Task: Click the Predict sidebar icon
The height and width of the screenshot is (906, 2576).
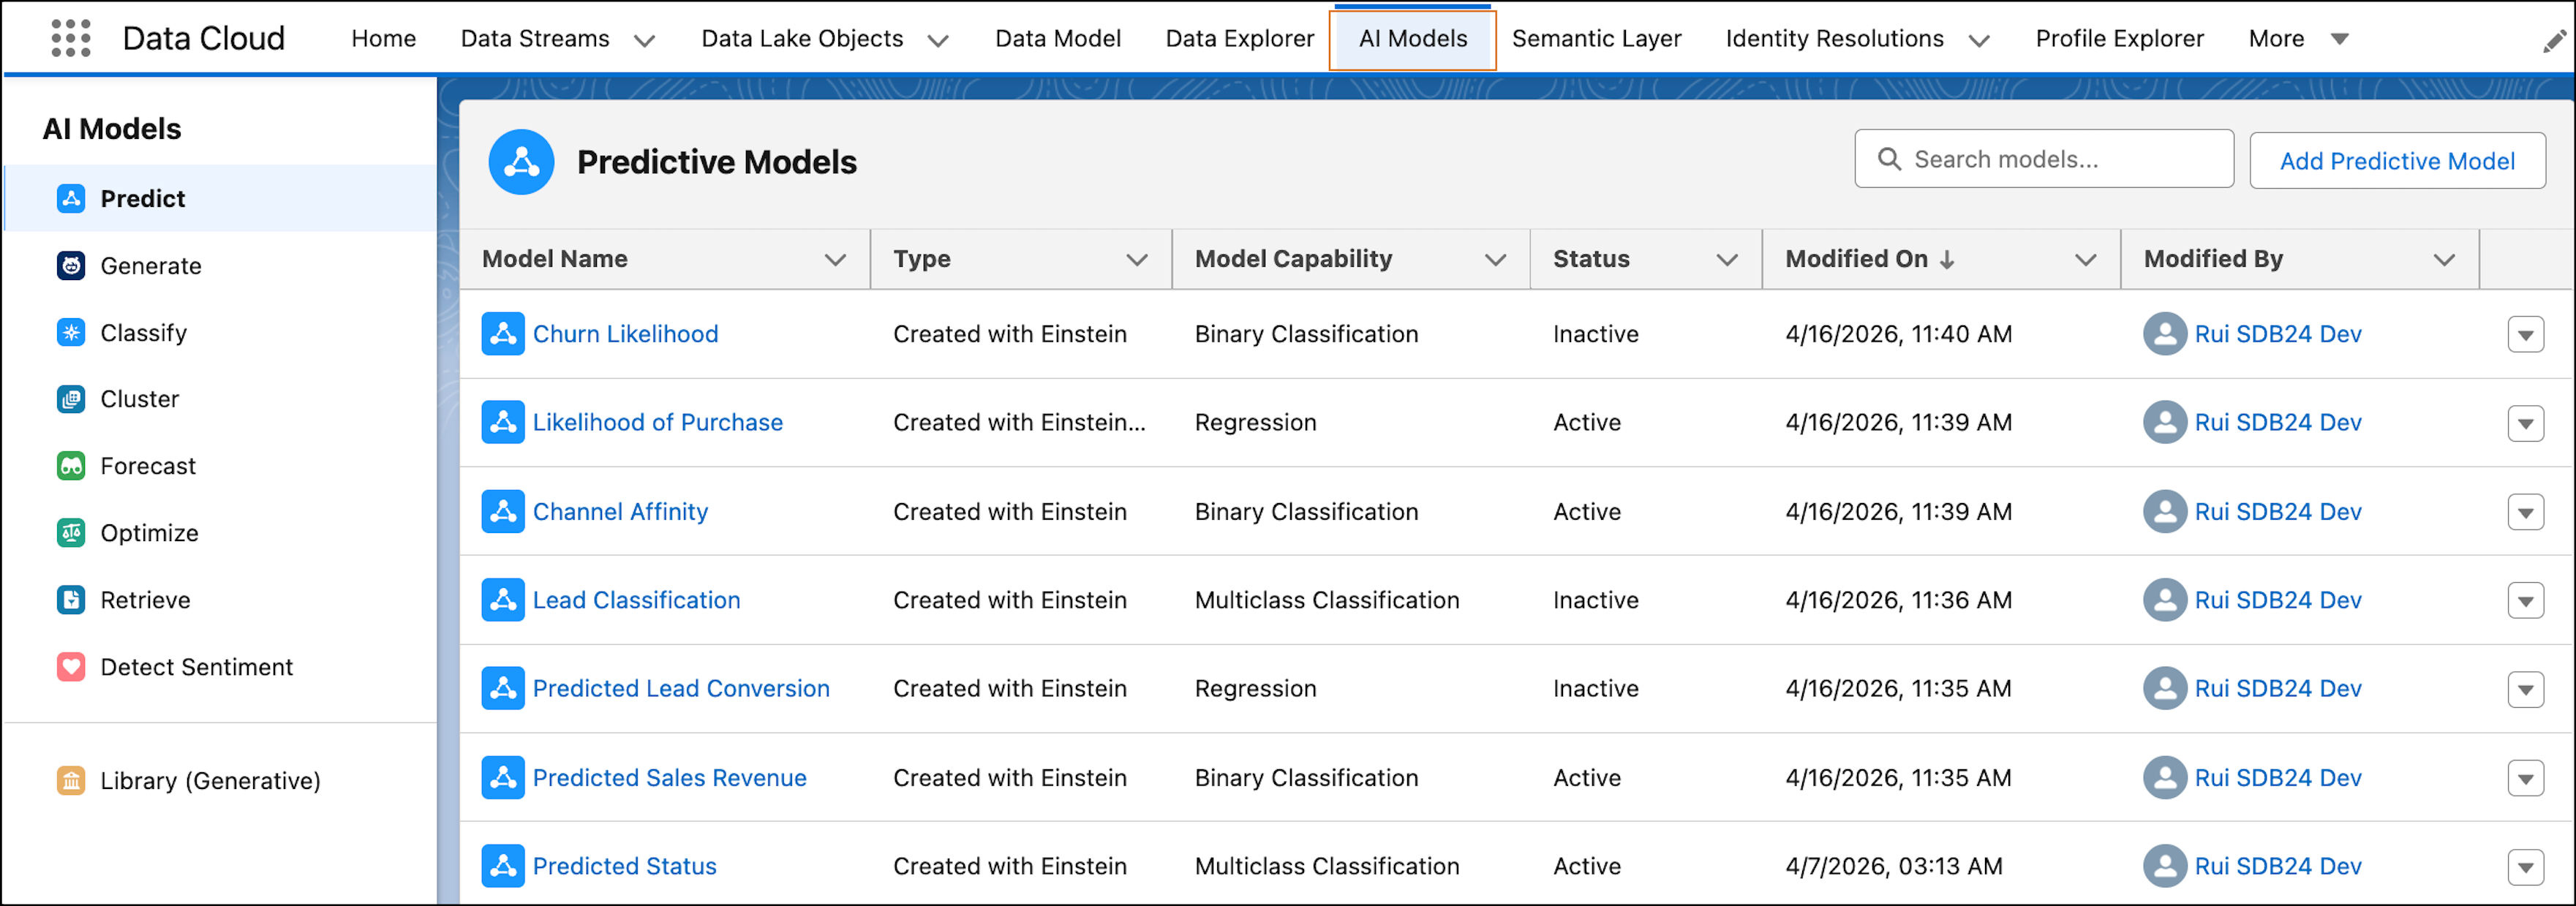Action: click(x=71, y=198)
